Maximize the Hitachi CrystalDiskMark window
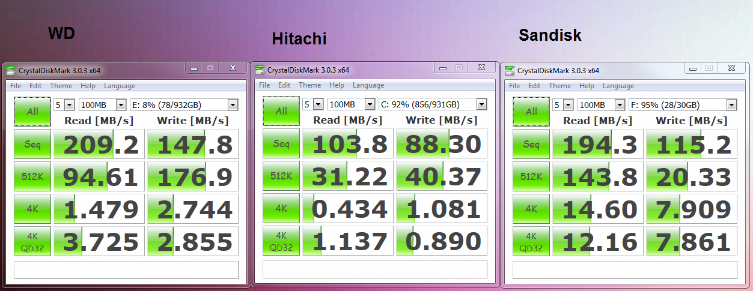The height and width of the screenshot is (291, 753). click(459, 68)
